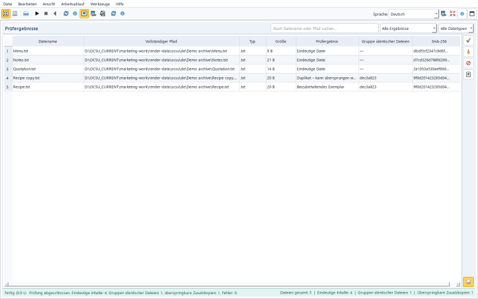
Task: Click the SHA-256 hash starting 2e1053a530aef90d
Action: tap(436, 69)
